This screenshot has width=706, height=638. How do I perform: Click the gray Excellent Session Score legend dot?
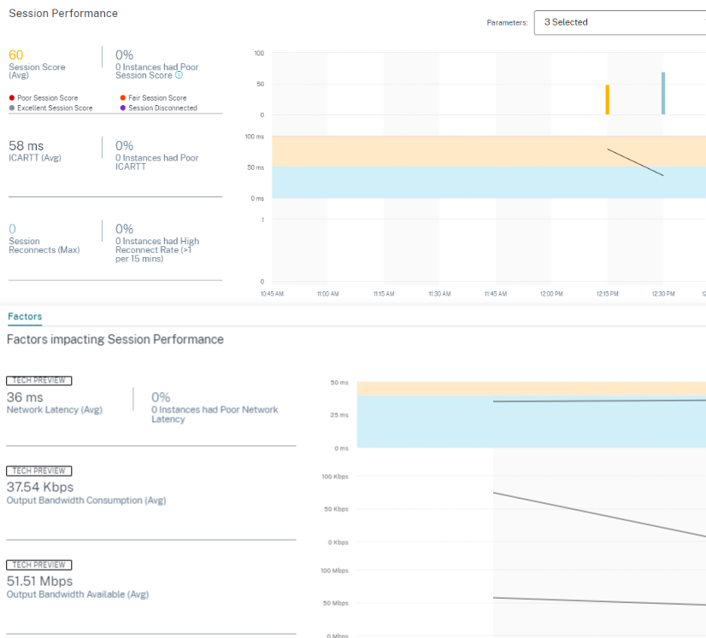pyautogui.click(x=12, y=108)
